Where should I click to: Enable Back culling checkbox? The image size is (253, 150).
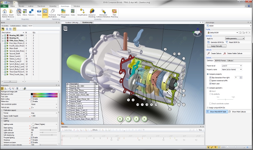point(31,99)
